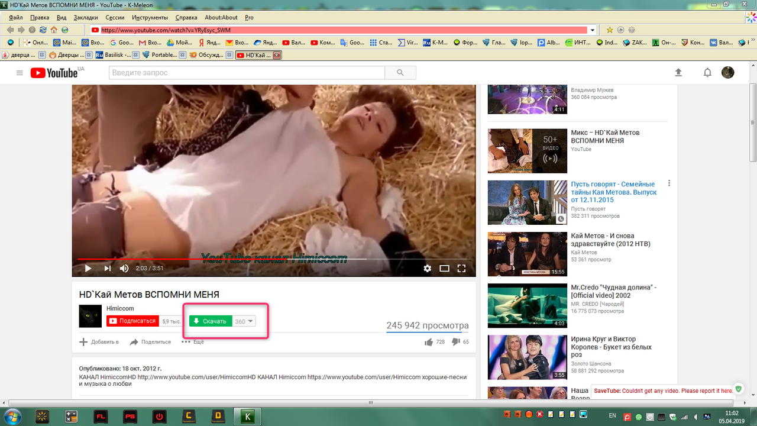The width and height of the screenshot is (757, 426).
Task: Open the Google Drive Мой... bookmark
Action: pyautogui.click(x=180, y=43)
